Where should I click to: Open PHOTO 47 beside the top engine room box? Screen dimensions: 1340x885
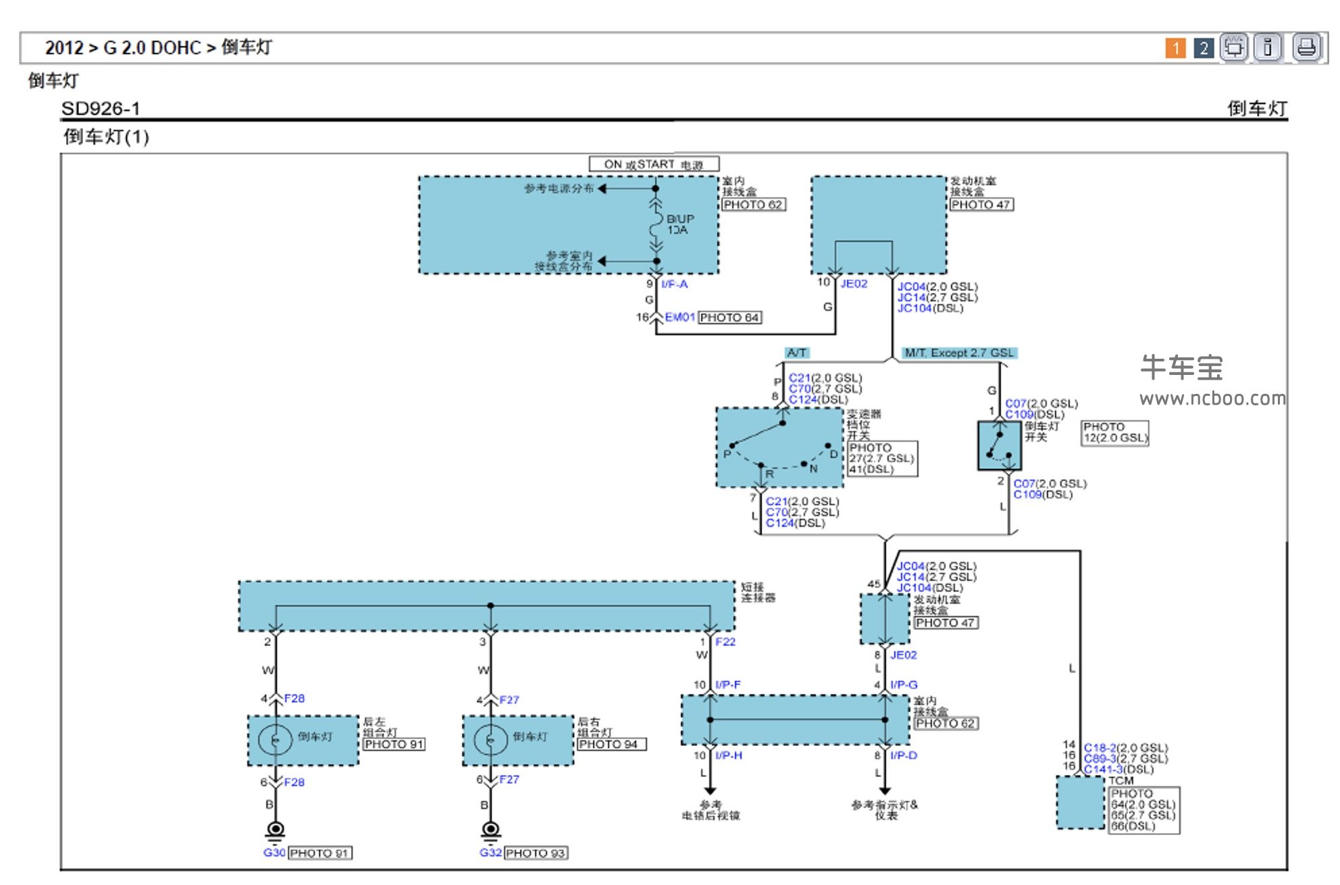click(x=981, y=205)
